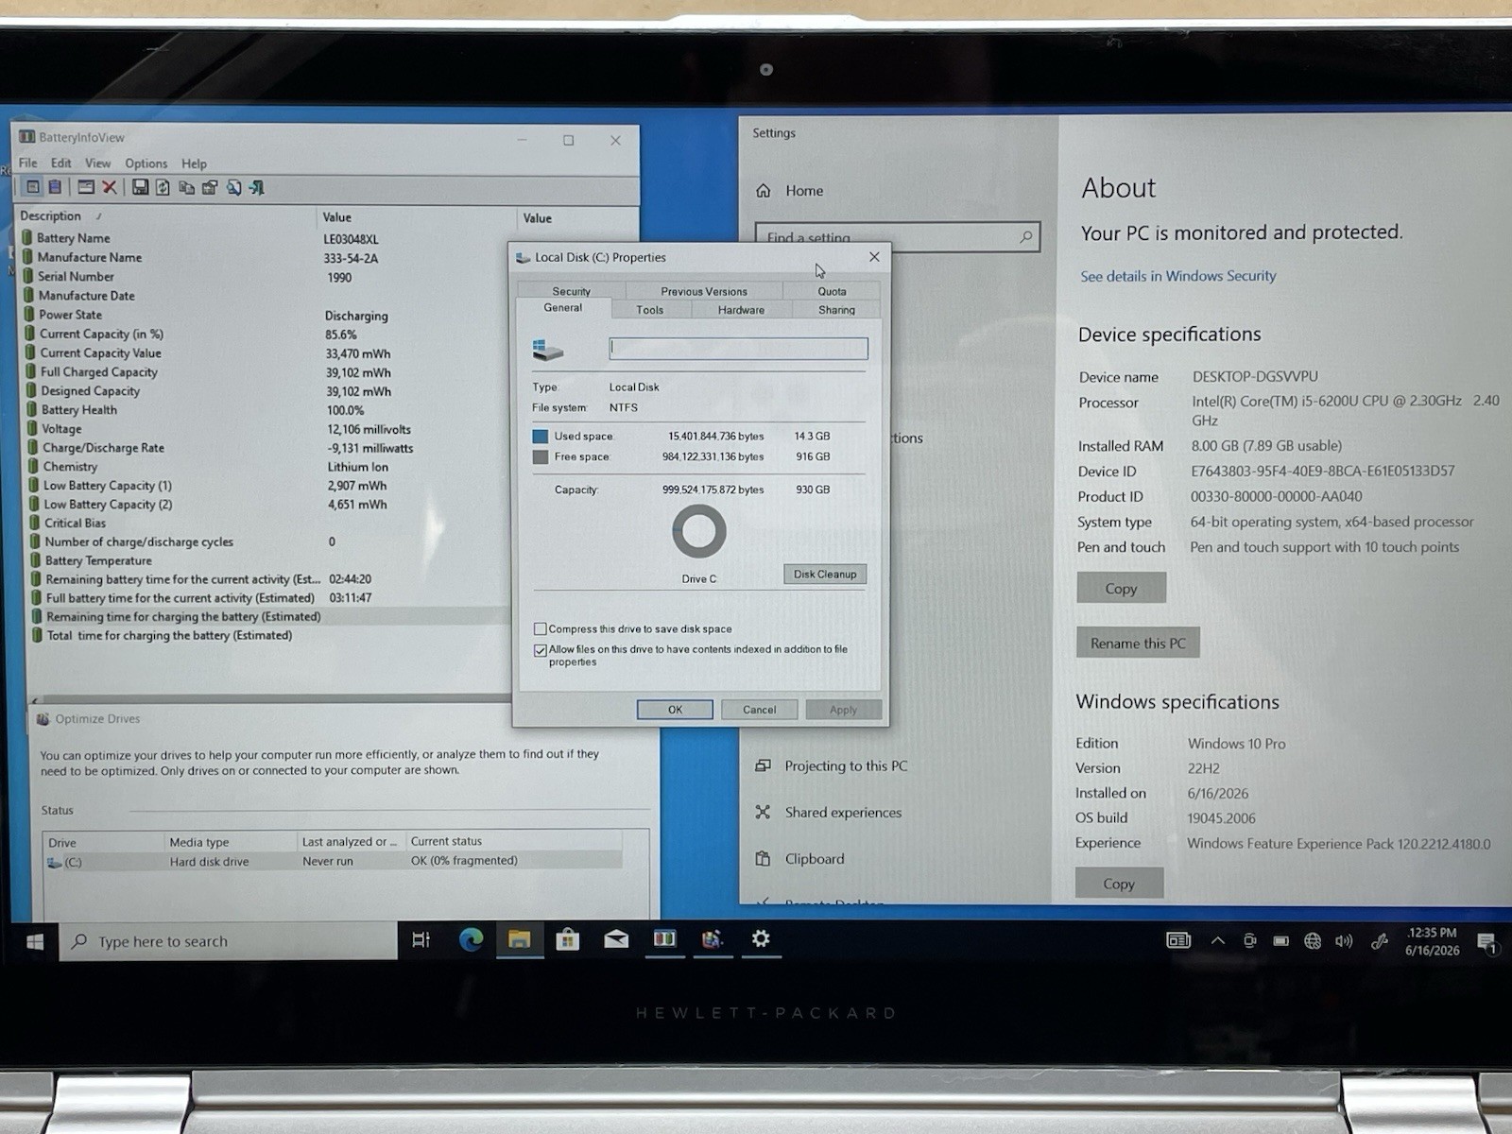This screenshot has width=1512, height=1134.
Task: Open See details in Windows Security link
Action: (x=1178, y=276)
